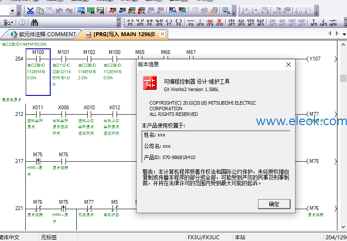This screenshot has width=347, height=241.
Task: Click Start monitoring icon with green arrow
Action: click(x=132, y=10)
